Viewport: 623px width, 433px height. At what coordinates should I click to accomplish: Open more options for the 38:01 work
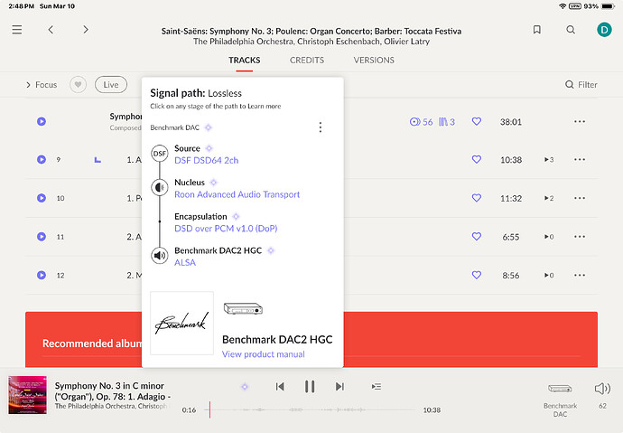pos(580,121)
